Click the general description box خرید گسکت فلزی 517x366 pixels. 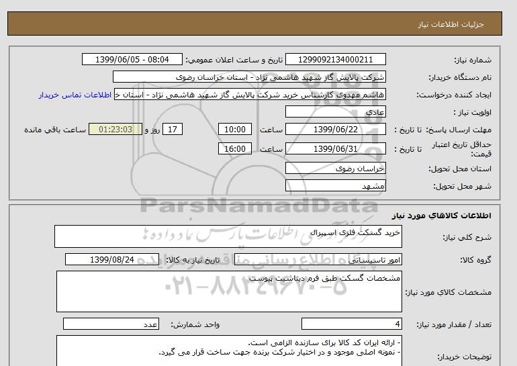coord(228,236)
